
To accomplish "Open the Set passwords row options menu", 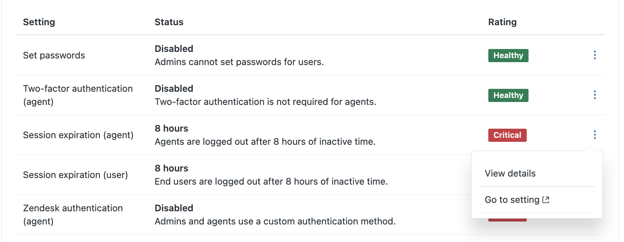I will point(595,55).
